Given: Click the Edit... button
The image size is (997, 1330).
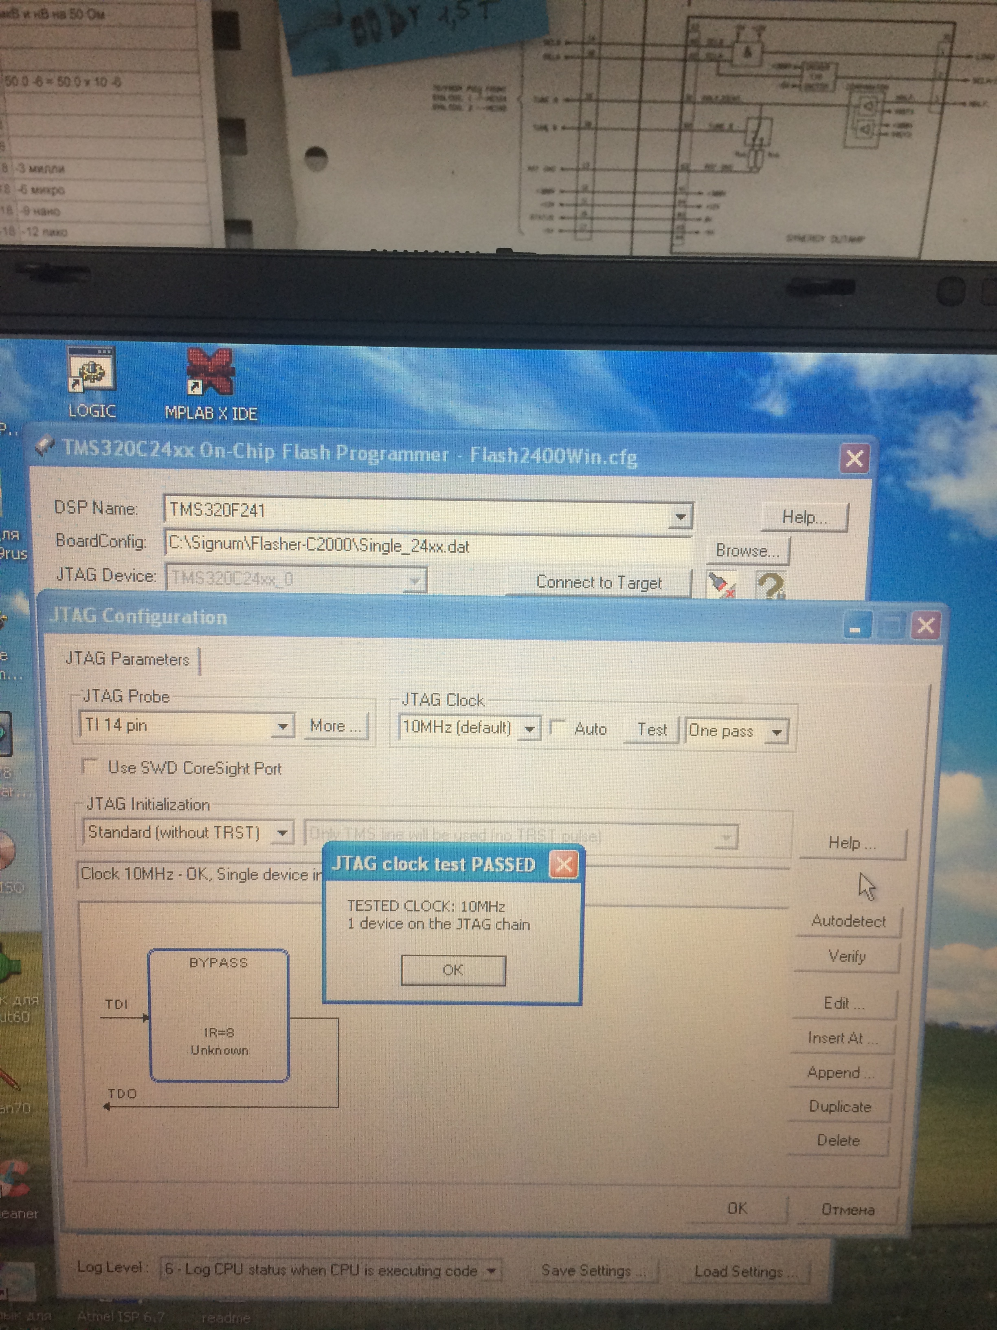Looking at the screenshot, I should coord(844,1003).
